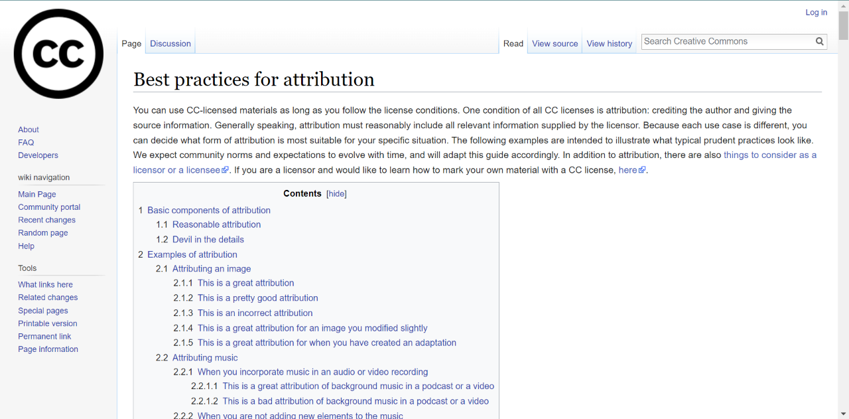Select Printable version link
The image size is (849, 419).
point(48,324)
